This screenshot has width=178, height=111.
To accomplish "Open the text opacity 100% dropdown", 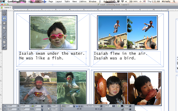I will tap(130, 109).
